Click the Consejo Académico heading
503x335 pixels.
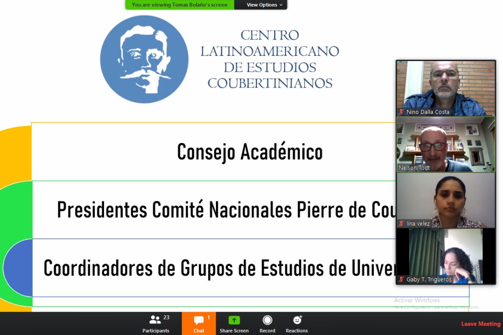coord(250,152)
